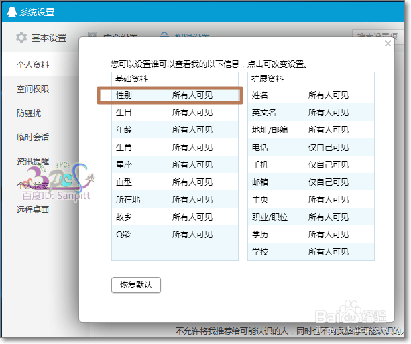Viewport: 411px width, 344px height.
Task: Click the 电话 label in 扩展资料
Action: point(259,148)
